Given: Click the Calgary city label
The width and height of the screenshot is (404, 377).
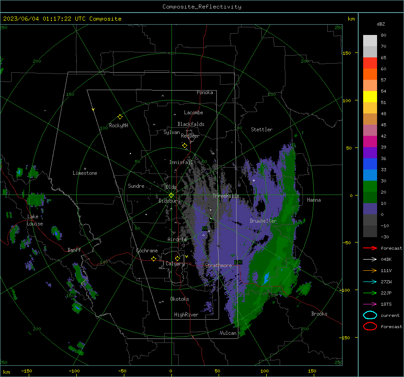Looking at the screenshot, I should point(175,264).
